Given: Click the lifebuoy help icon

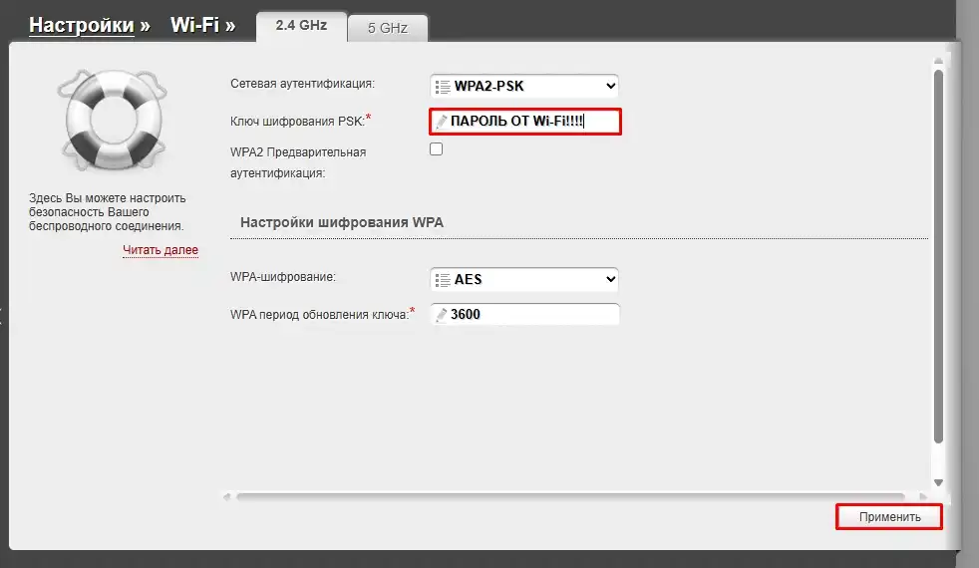Looking at the screenshot, I should [x=113, y=120].
